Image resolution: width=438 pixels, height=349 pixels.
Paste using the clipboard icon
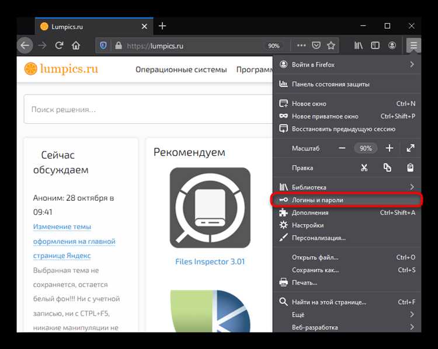(x=410, y=168)
